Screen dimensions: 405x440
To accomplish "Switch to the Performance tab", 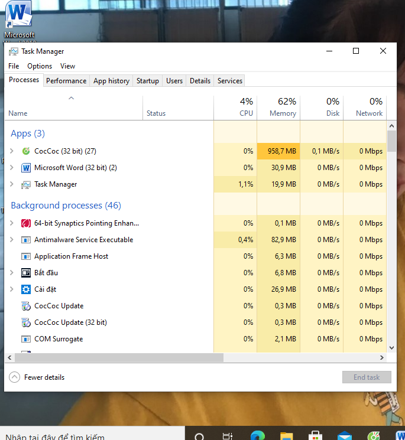I will (x=66, y=81).
